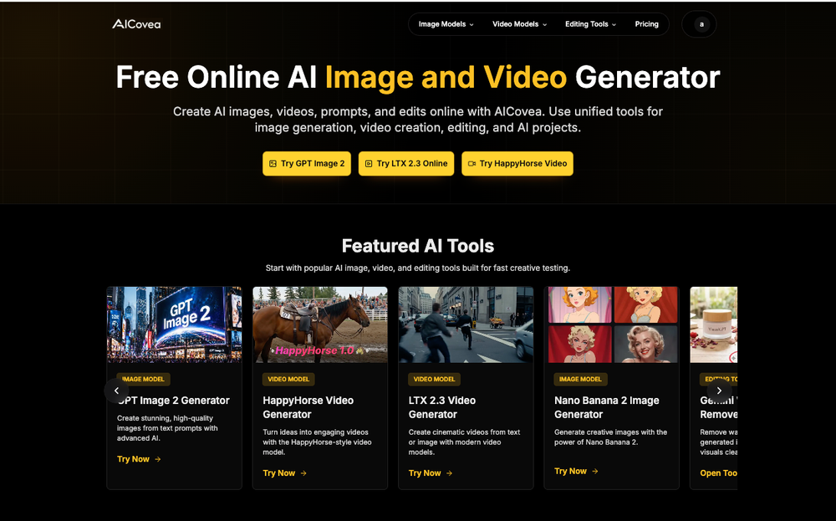Click the Free Online AI Image and Video Generator headline

point(418,77)
